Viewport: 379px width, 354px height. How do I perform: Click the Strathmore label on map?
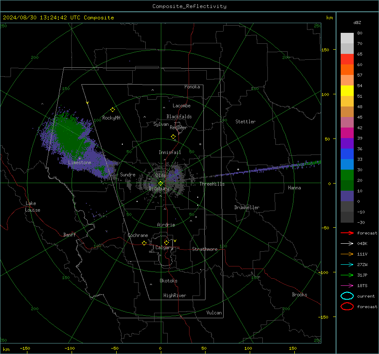(205, 249)
